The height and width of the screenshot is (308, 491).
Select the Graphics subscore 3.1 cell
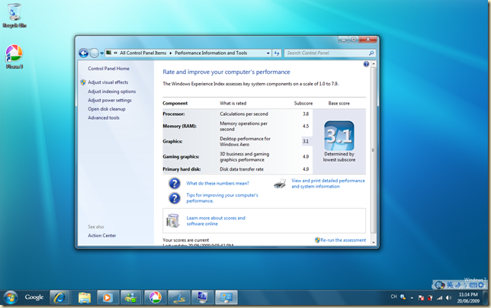coord(306,142)
